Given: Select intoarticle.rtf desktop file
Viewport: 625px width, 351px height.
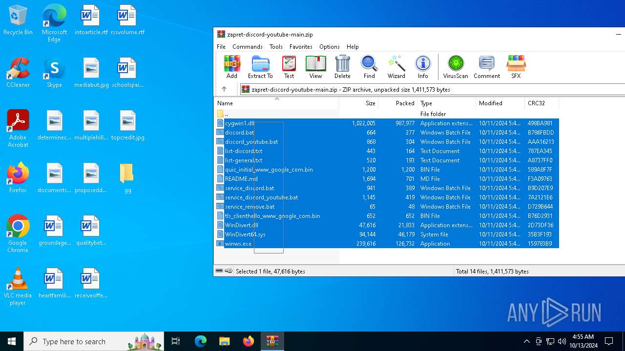Looking at the screenshot, I should (x=91, y=20).
